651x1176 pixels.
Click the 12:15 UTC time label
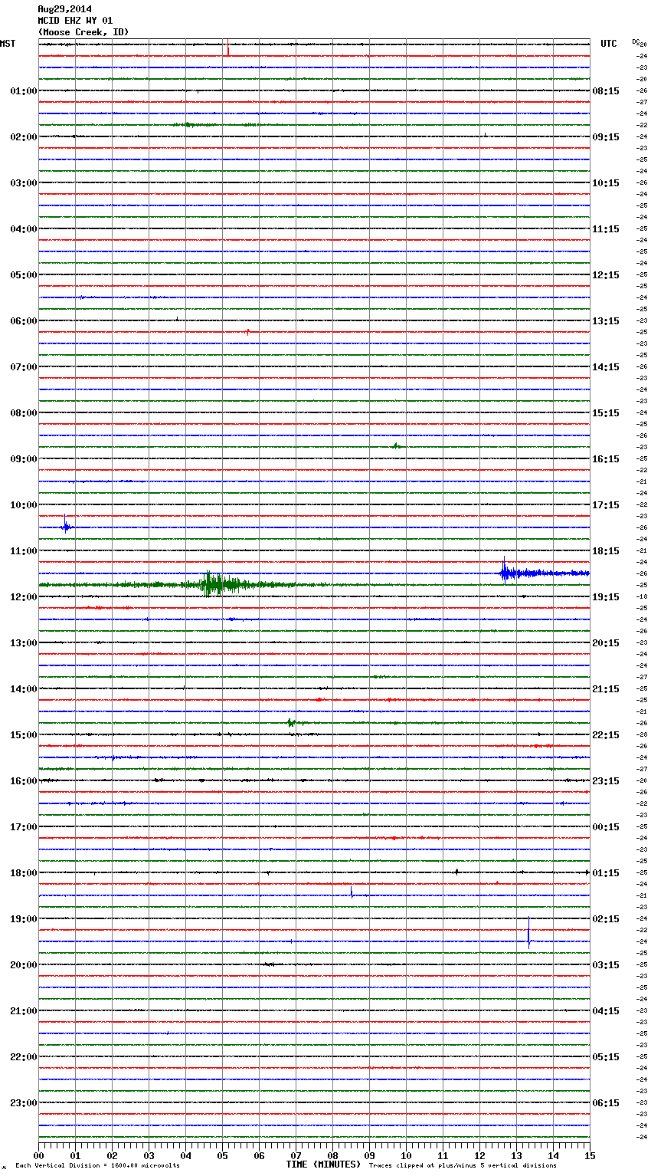tap(606, 275)
